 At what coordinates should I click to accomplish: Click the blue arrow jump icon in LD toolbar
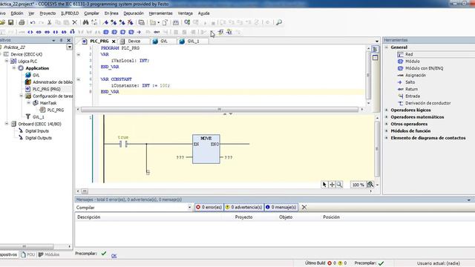pos(139,32)
